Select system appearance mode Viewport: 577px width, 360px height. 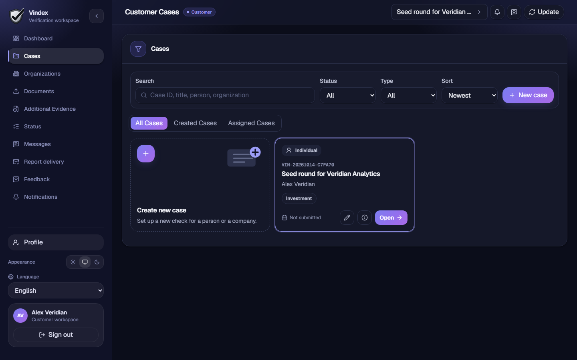pos(85,262)
